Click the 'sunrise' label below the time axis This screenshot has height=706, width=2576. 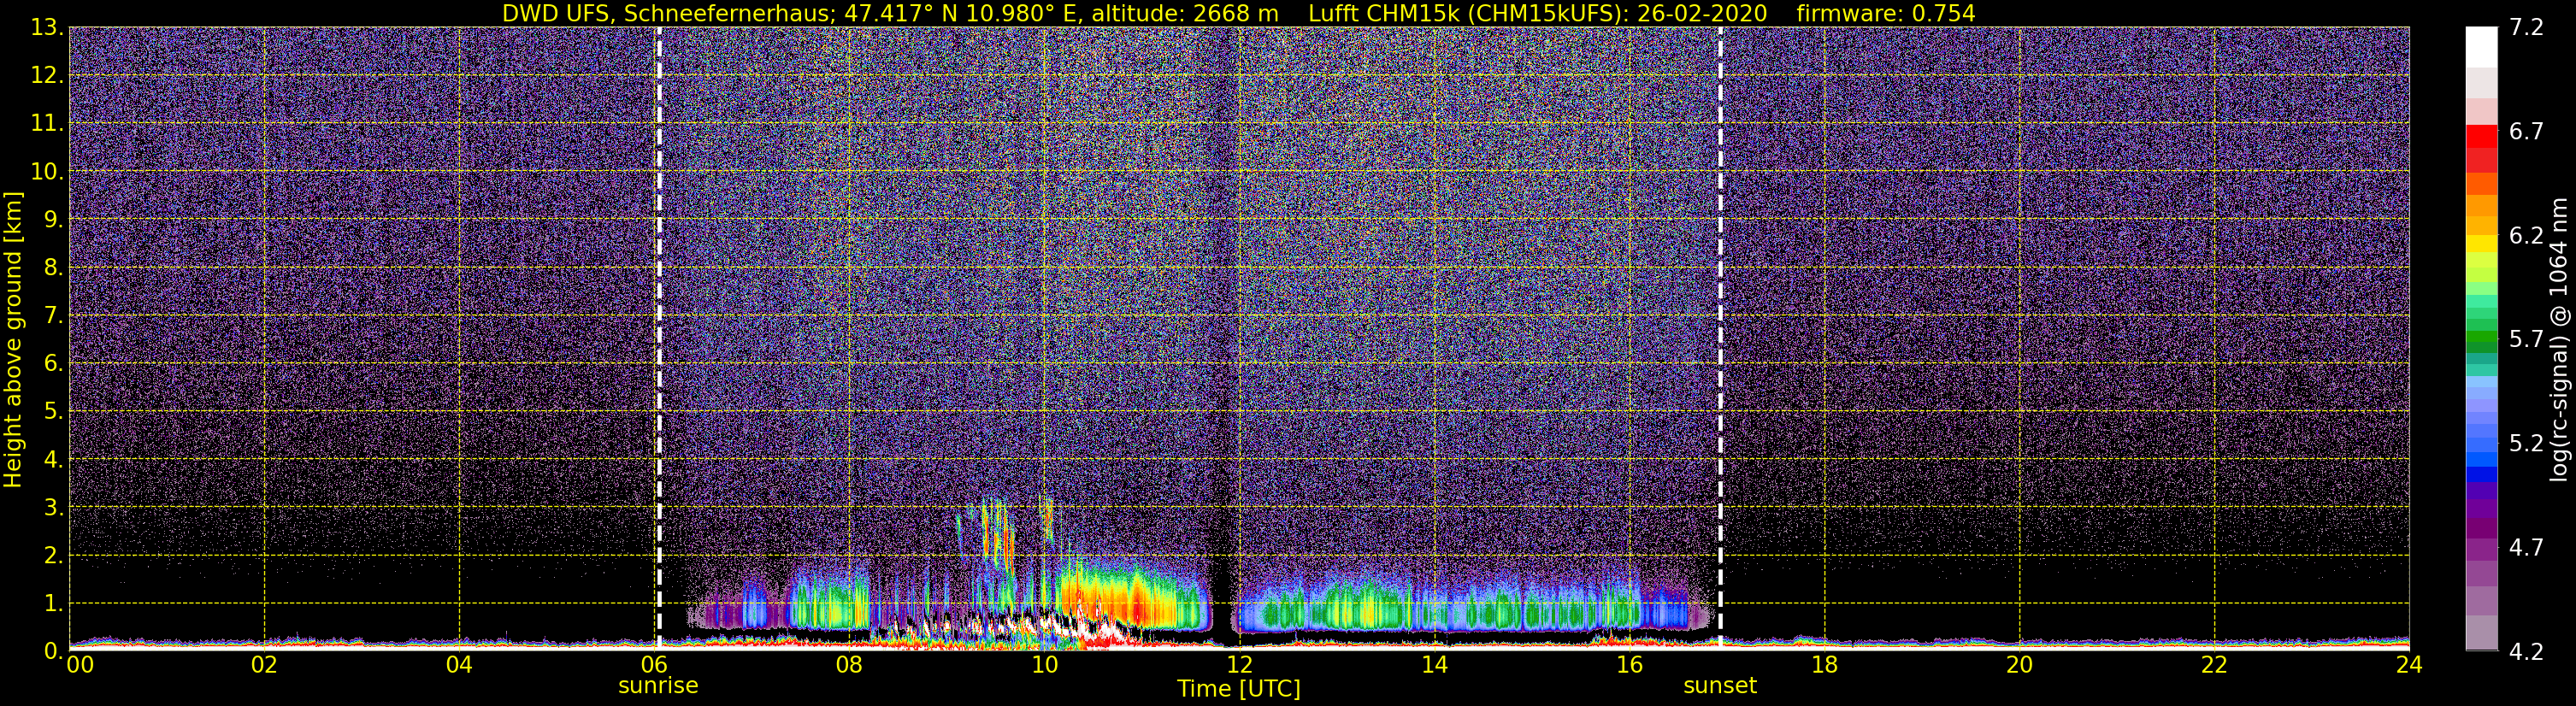658,686
